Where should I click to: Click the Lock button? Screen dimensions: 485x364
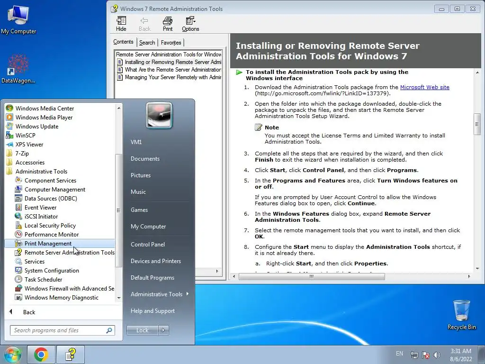tap(142, 330)
